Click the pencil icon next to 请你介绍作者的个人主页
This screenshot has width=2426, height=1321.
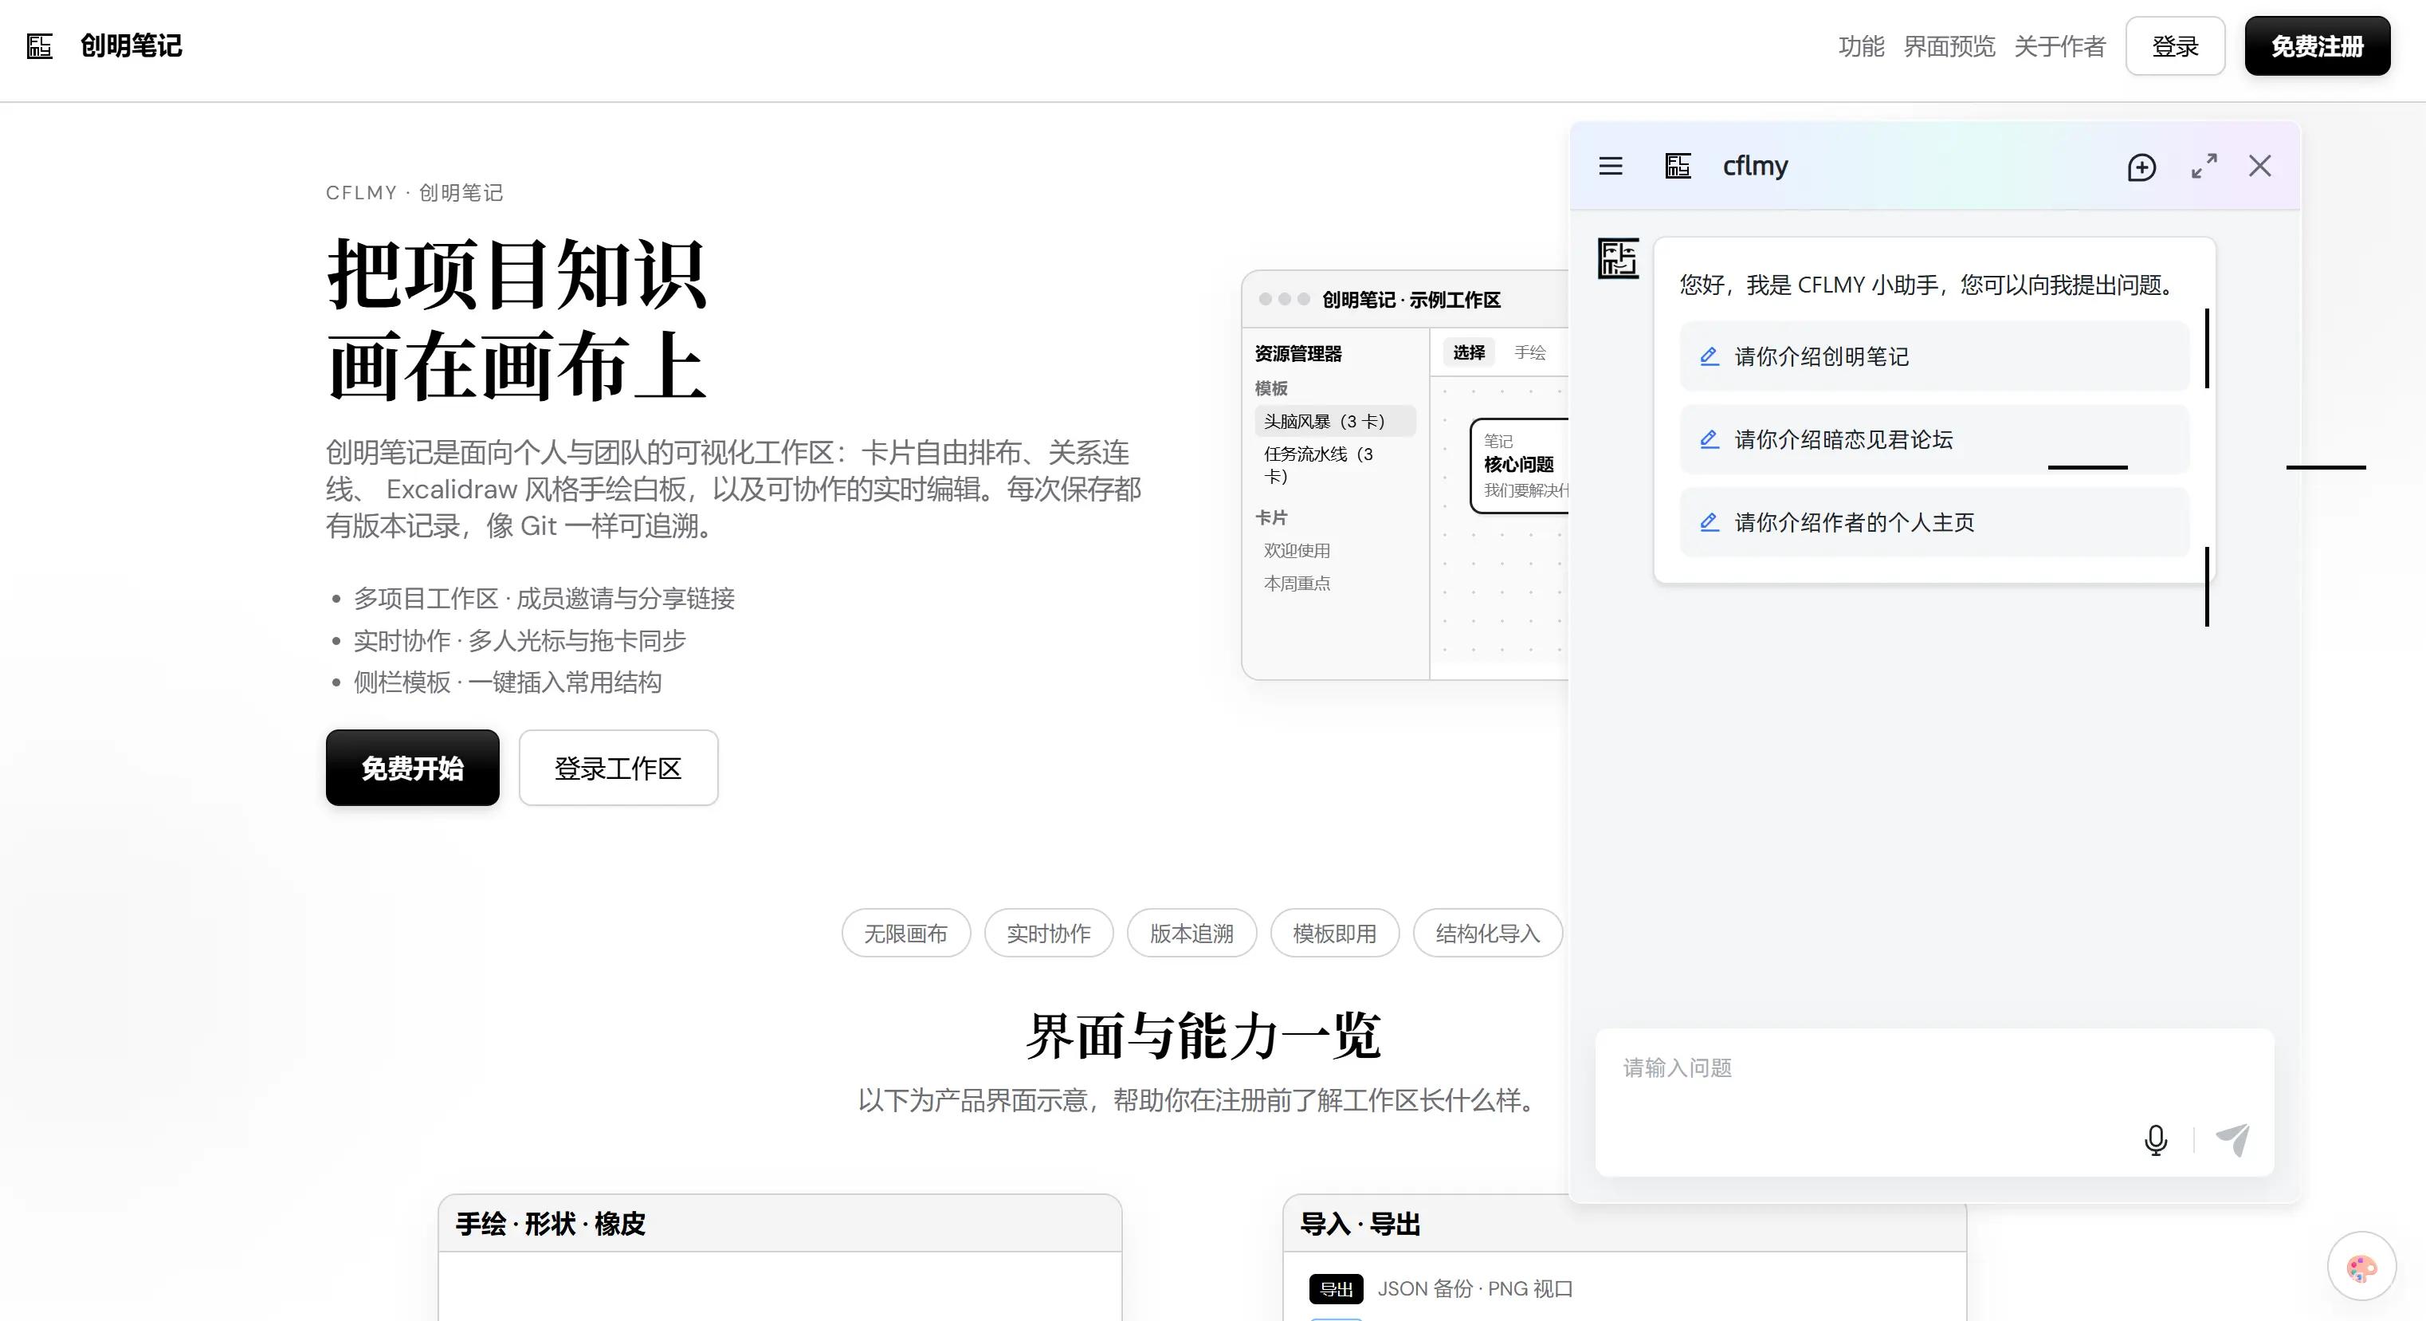pos(1709,522)
